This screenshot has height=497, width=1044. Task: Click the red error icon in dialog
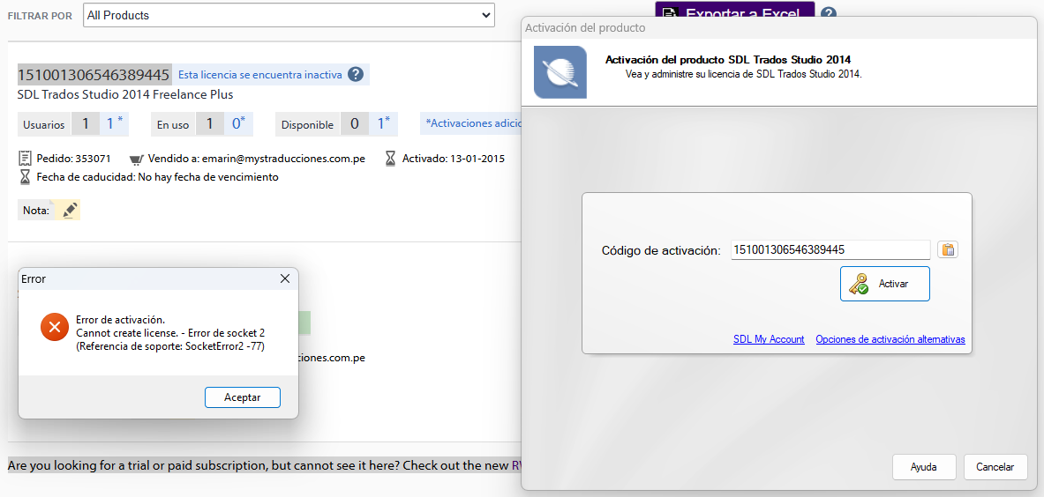pos(55,327)
